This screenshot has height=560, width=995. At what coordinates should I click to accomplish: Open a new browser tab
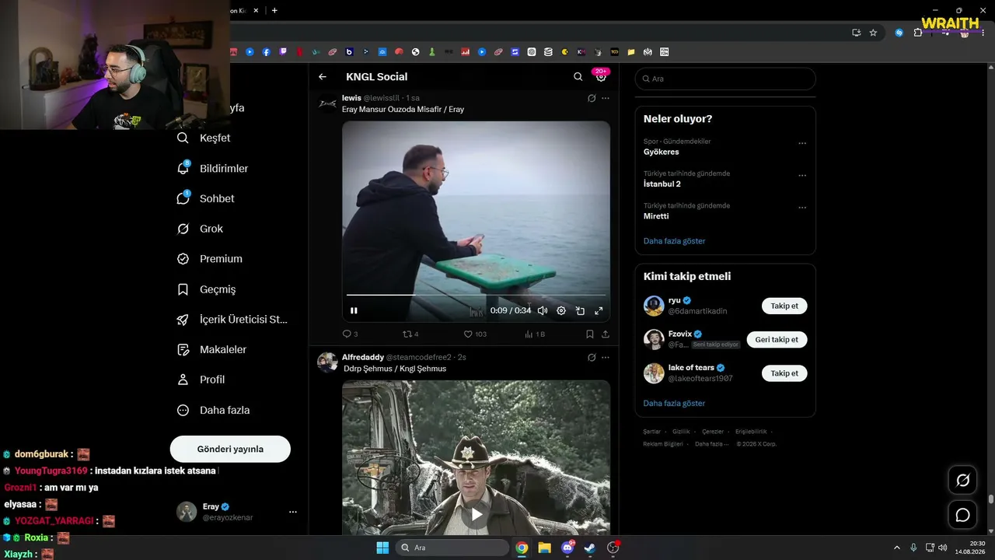(274, 10)
